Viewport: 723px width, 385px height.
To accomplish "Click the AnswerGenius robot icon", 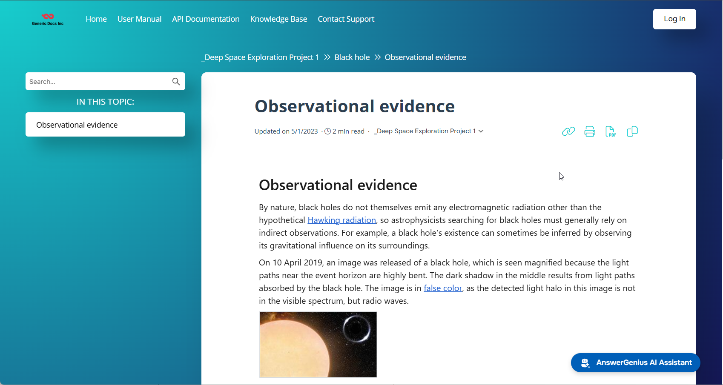I will coord(585,363).
